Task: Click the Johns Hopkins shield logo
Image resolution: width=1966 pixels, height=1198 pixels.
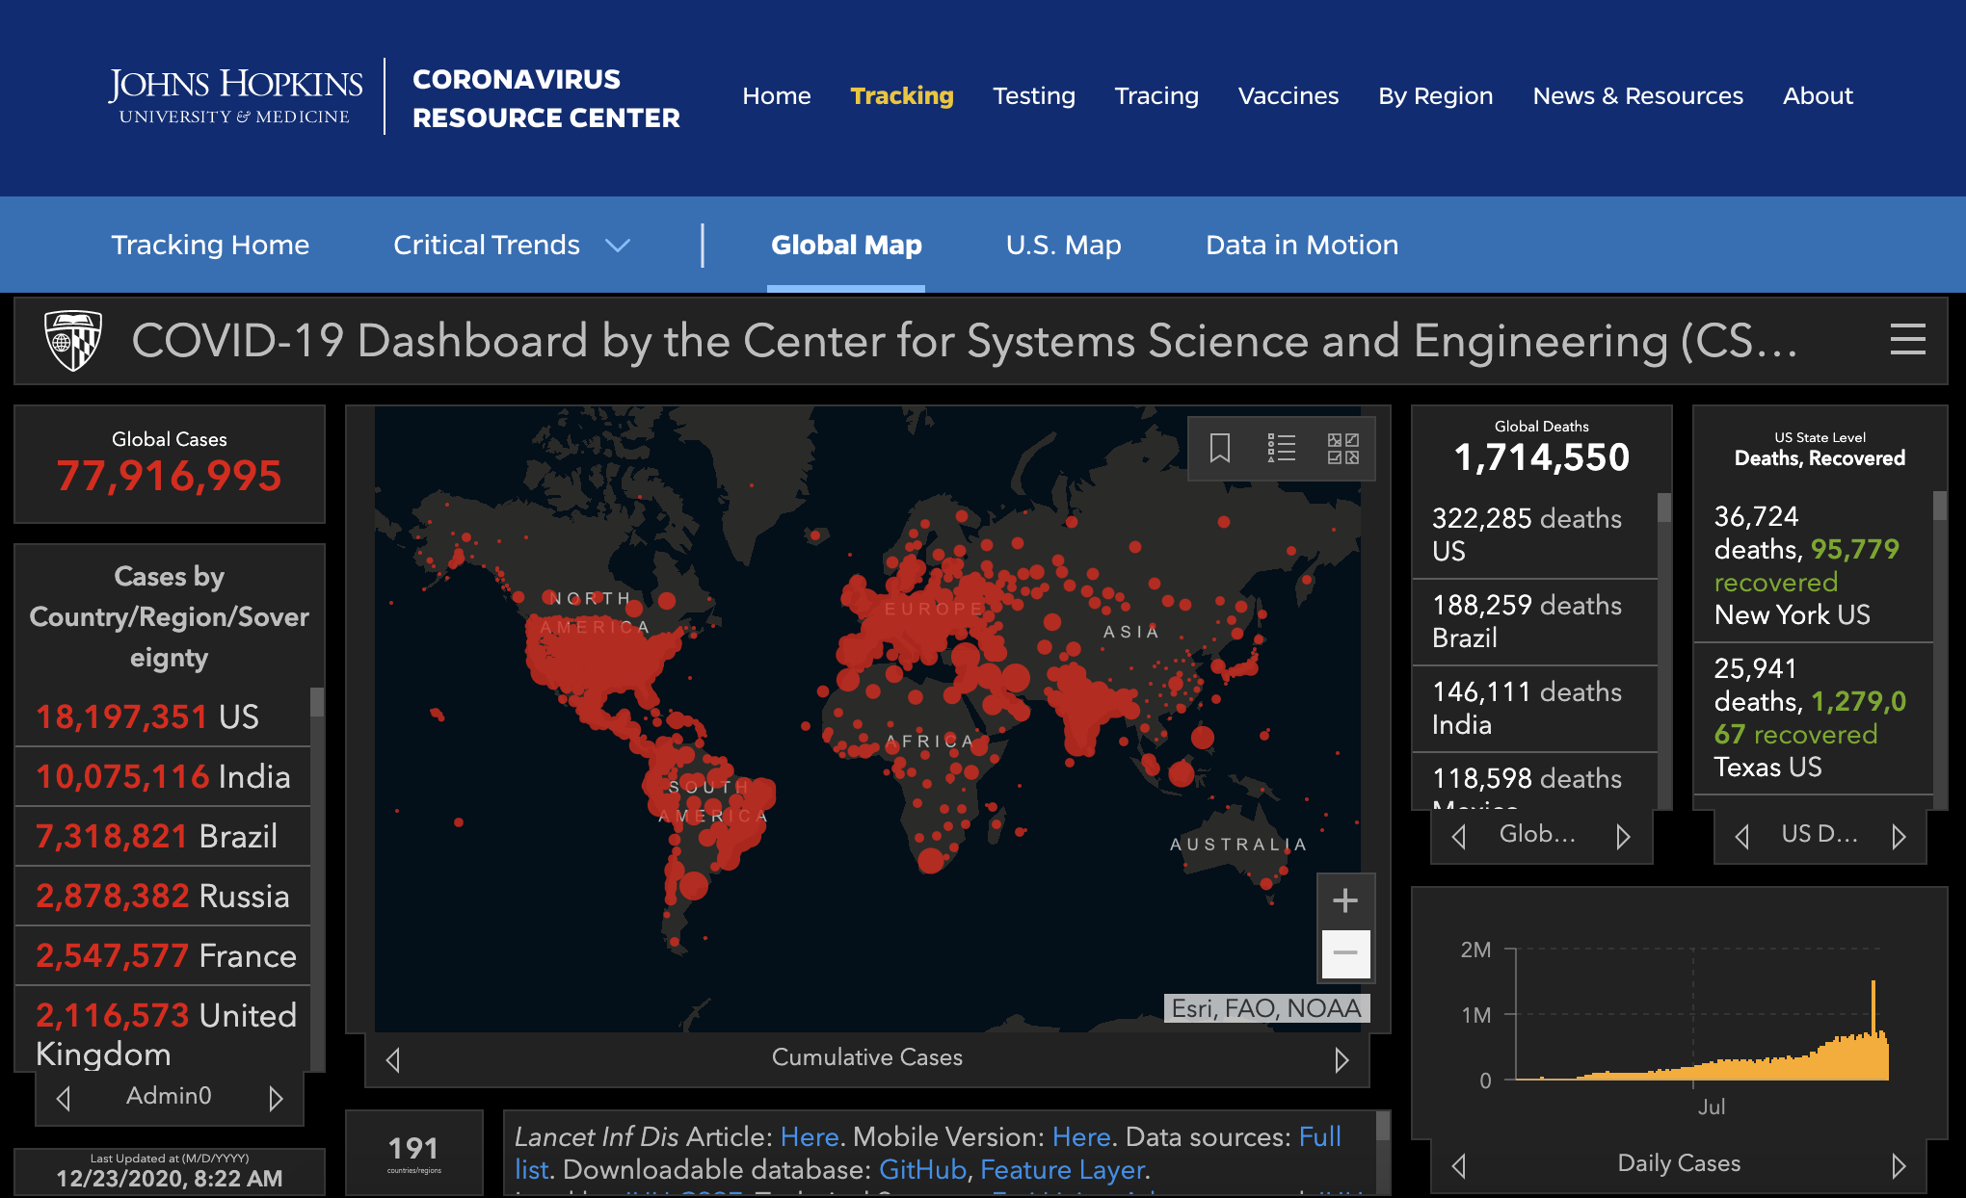Action: click(x=73, y=340)
